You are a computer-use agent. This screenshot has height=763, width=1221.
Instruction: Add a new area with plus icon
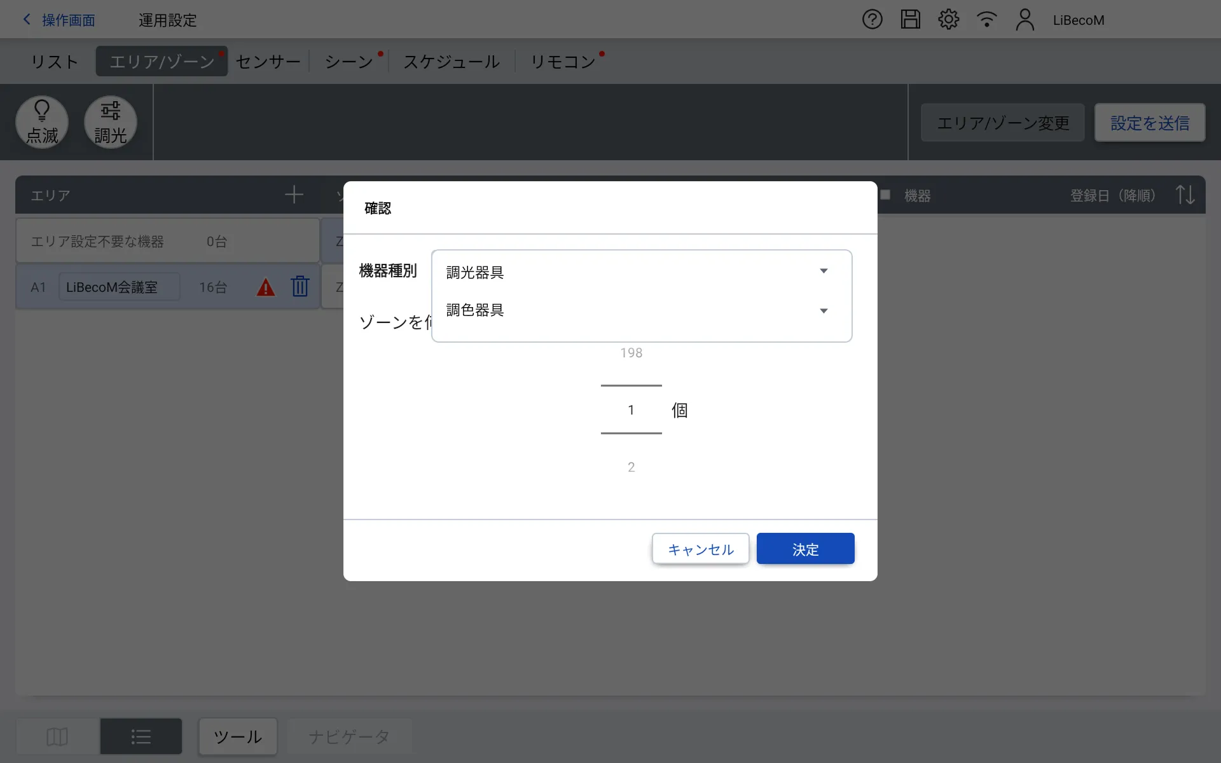294,195
